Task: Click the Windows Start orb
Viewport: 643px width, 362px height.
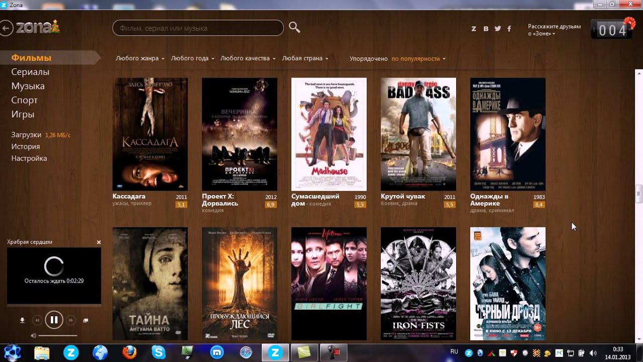Action: point(12,352)
